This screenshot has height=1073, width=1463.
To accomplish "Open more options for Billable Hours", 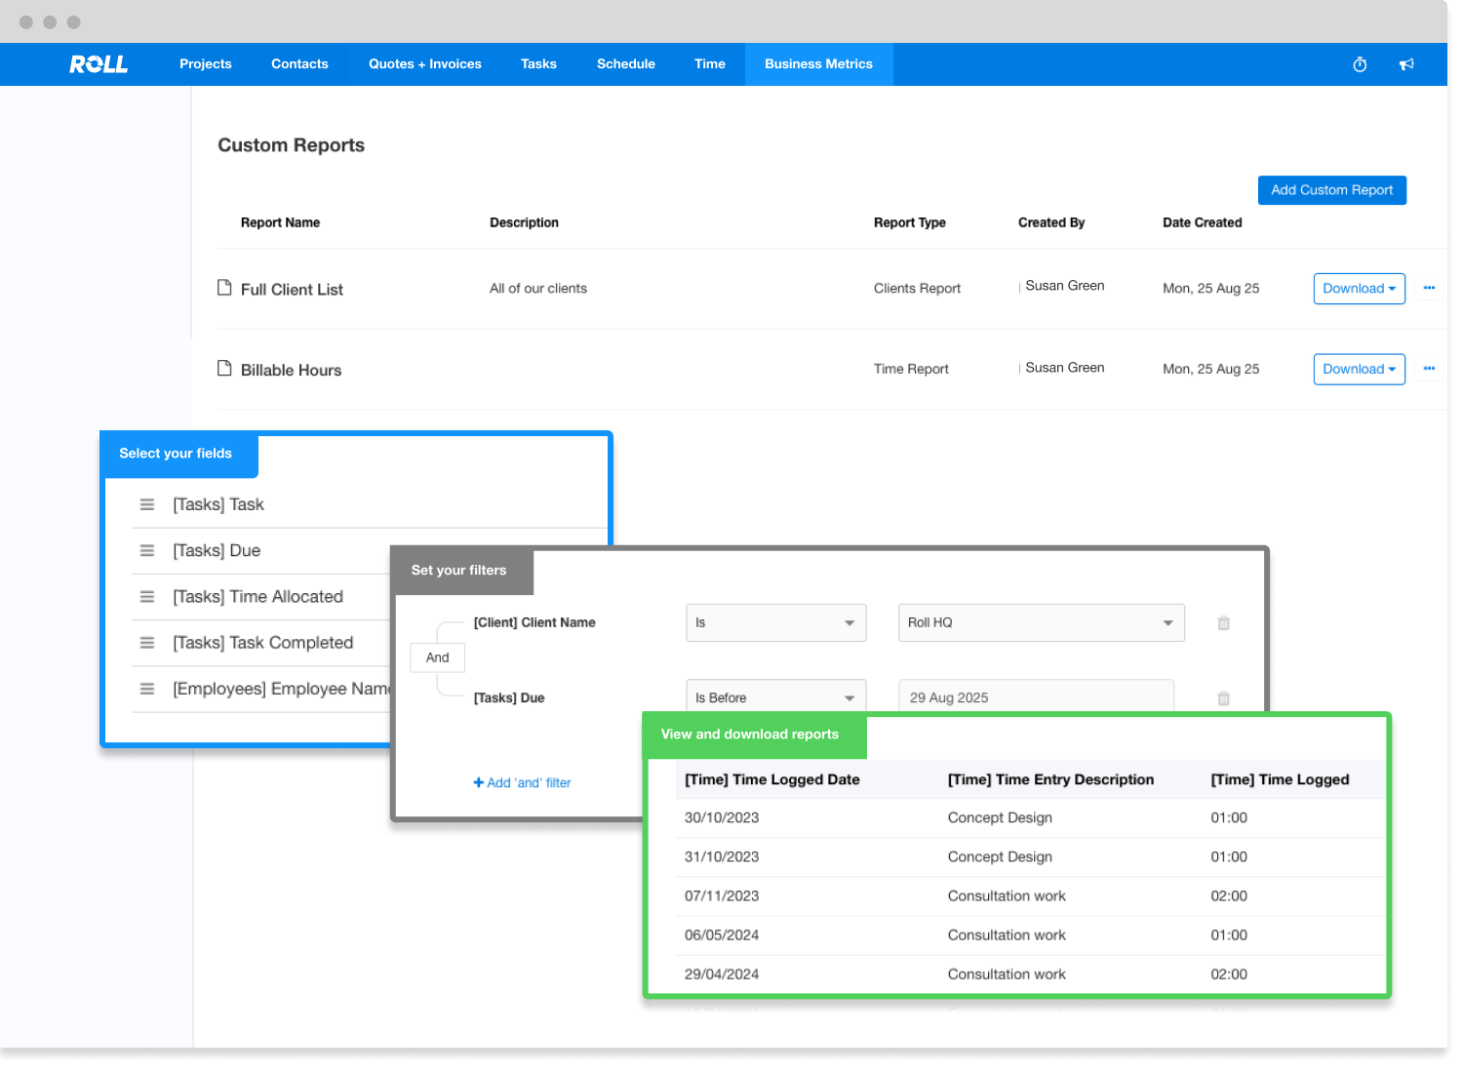I will [1429, 369].
